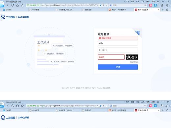
Task: Open the apps grid icon in the upper toolbar
Action: 162,5
